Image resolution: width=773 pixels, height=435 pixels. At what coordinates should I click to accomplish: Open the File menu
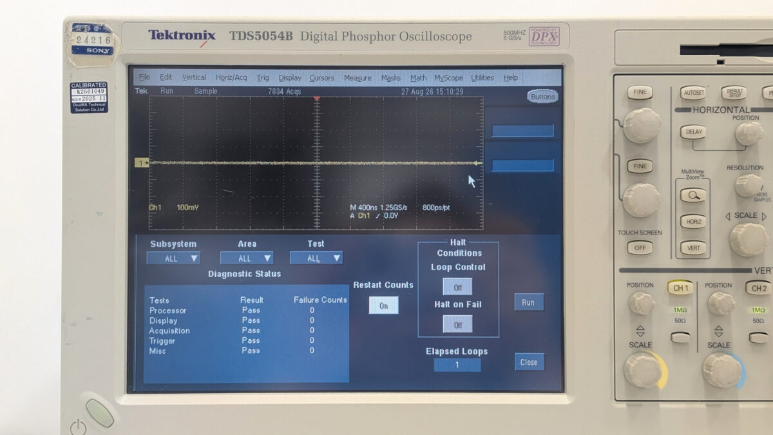pos(144,77)
